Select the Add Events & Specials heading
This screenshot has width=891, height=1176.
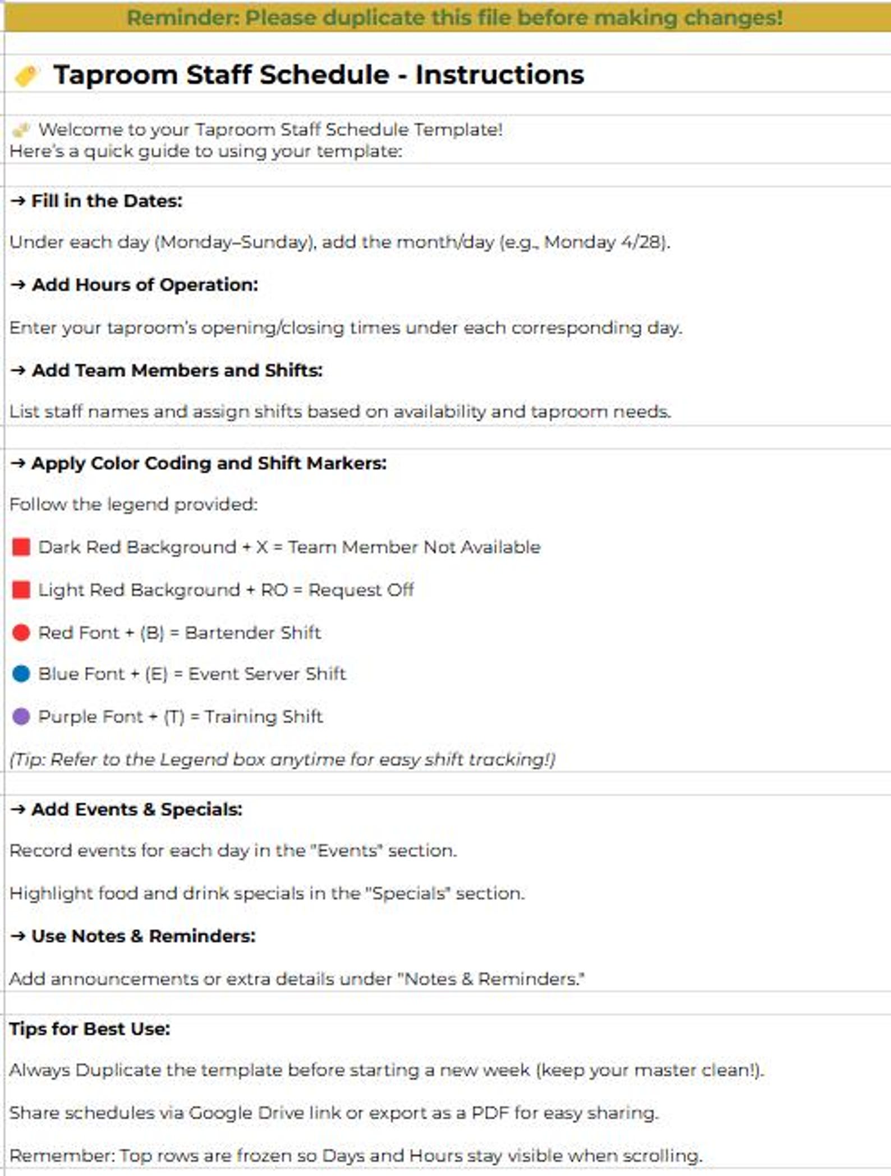126,809
